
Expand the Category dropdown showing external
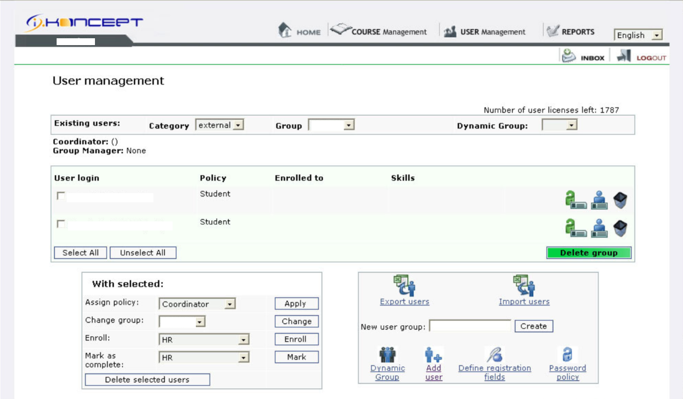point(220,125)
